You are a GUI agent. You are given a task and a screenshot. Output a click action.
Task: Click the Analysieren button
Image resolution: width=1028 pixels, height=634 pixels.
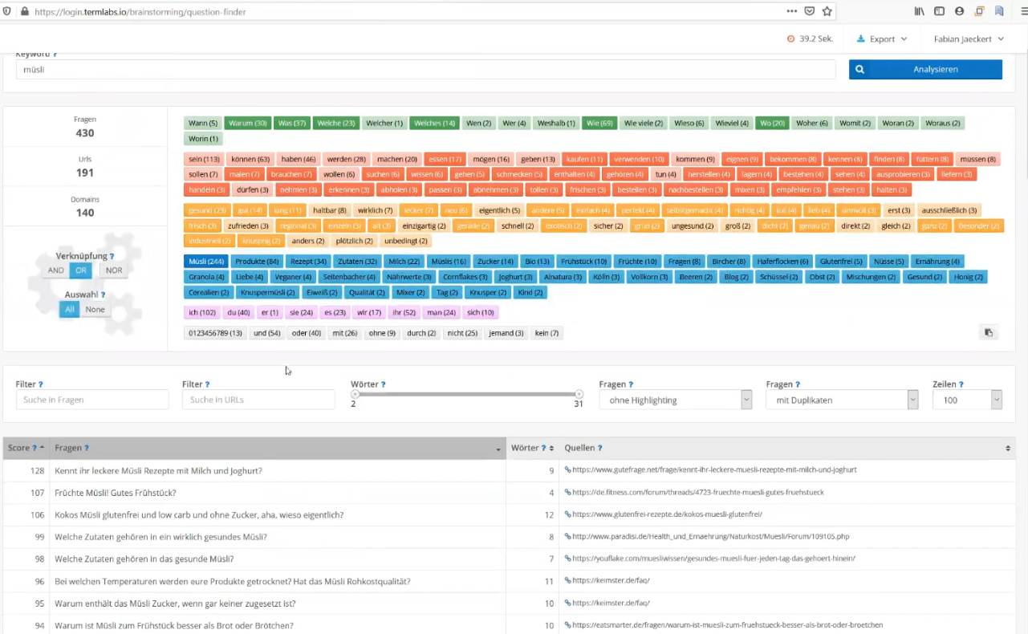(x=925, y=69)
